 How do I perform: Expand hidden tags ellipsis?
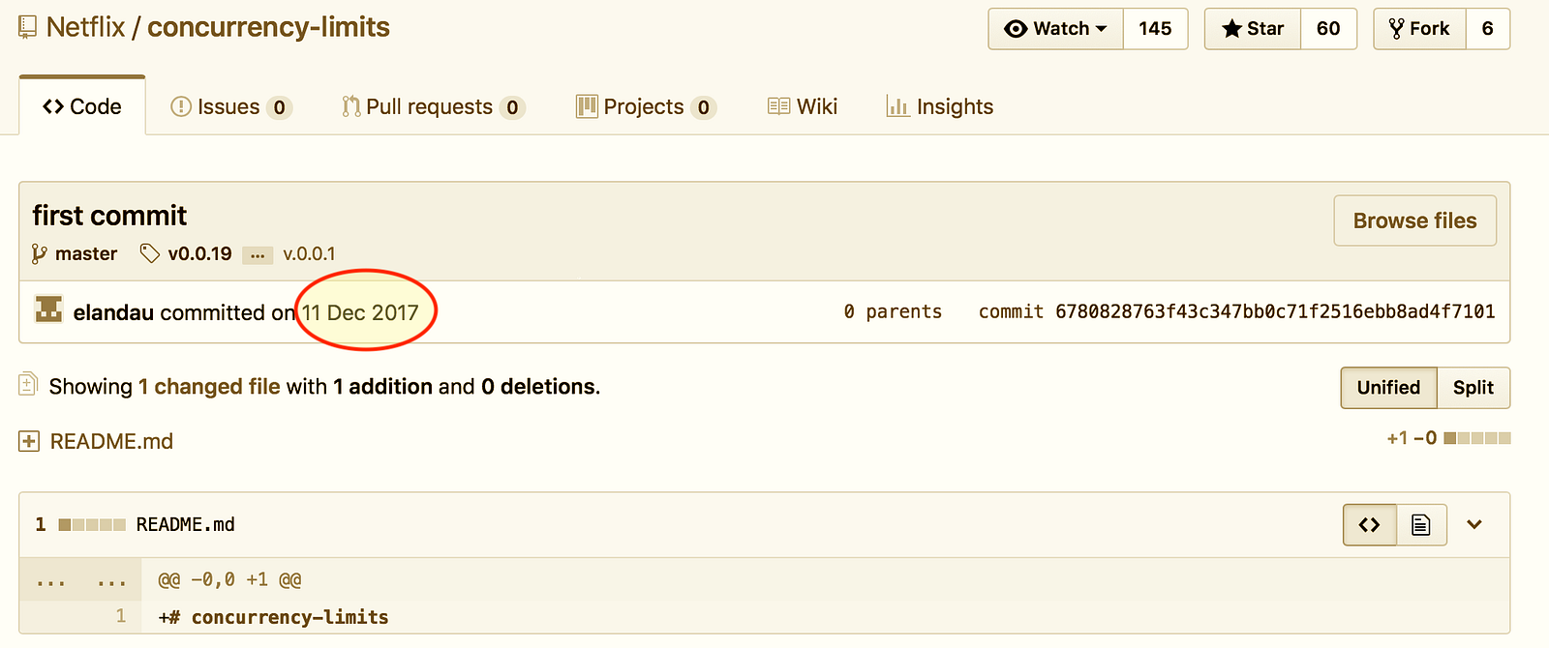257,255
